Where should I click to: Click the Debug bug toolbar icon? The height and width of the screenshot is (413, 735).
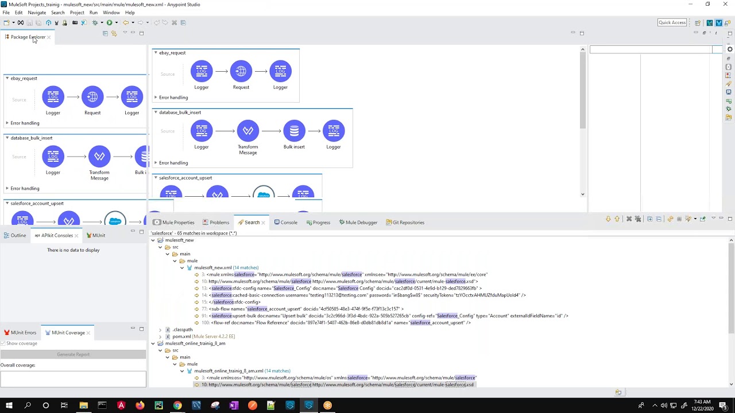(95, 22)
